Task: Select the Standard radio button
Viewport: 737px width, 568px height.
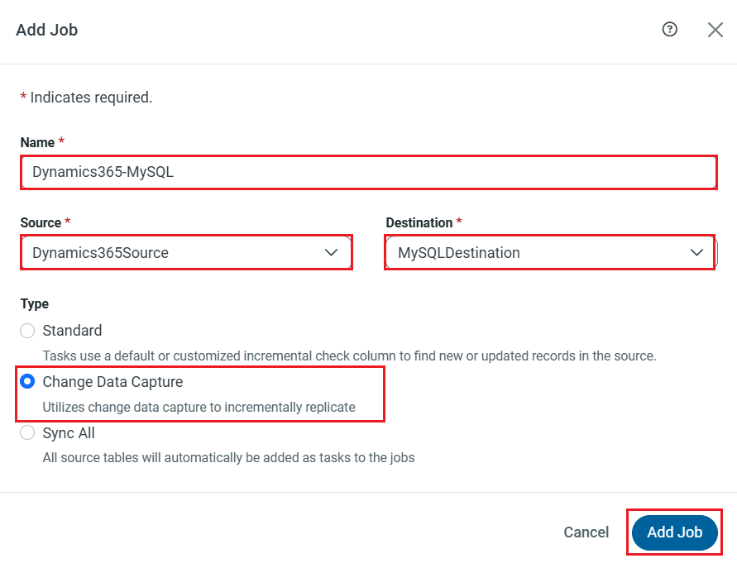Action: click(27, 331)
